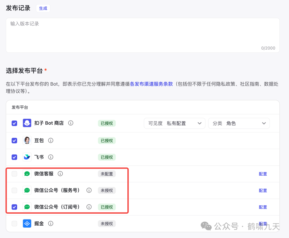Screen dimensions: 289x238
Task: Click the 发布平台 column header
Action: pos(20,107)
